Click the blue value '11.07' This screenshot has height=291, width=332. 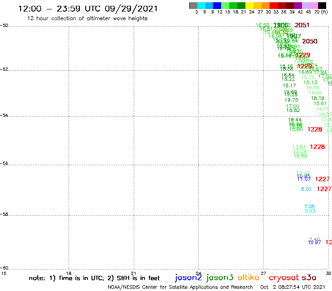[x=304, y=179]
